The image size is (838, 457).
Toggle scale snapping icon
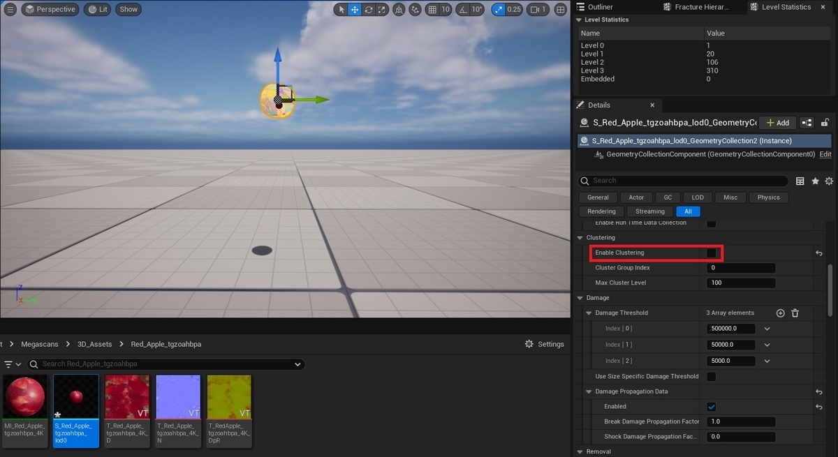498,9
